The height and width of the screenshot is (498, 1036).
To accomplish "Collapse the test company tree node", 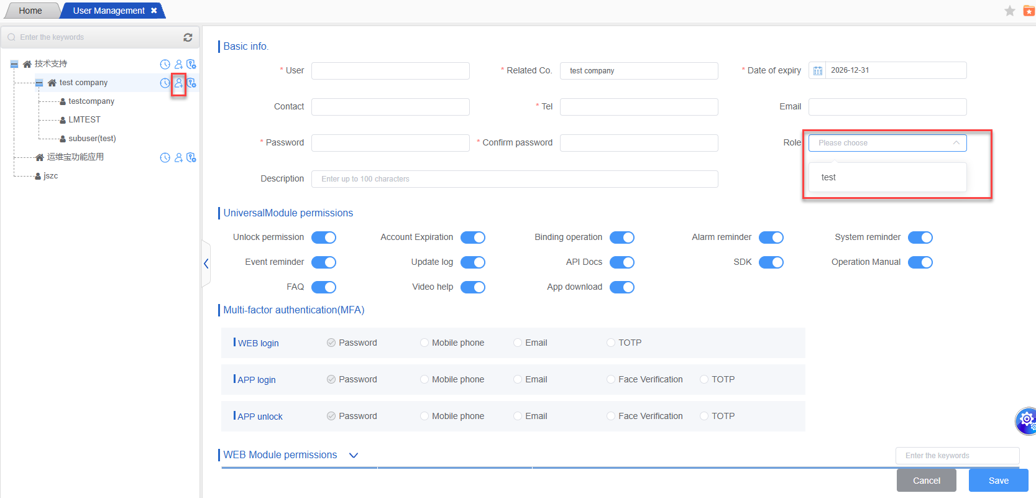I will click(39, 83).
